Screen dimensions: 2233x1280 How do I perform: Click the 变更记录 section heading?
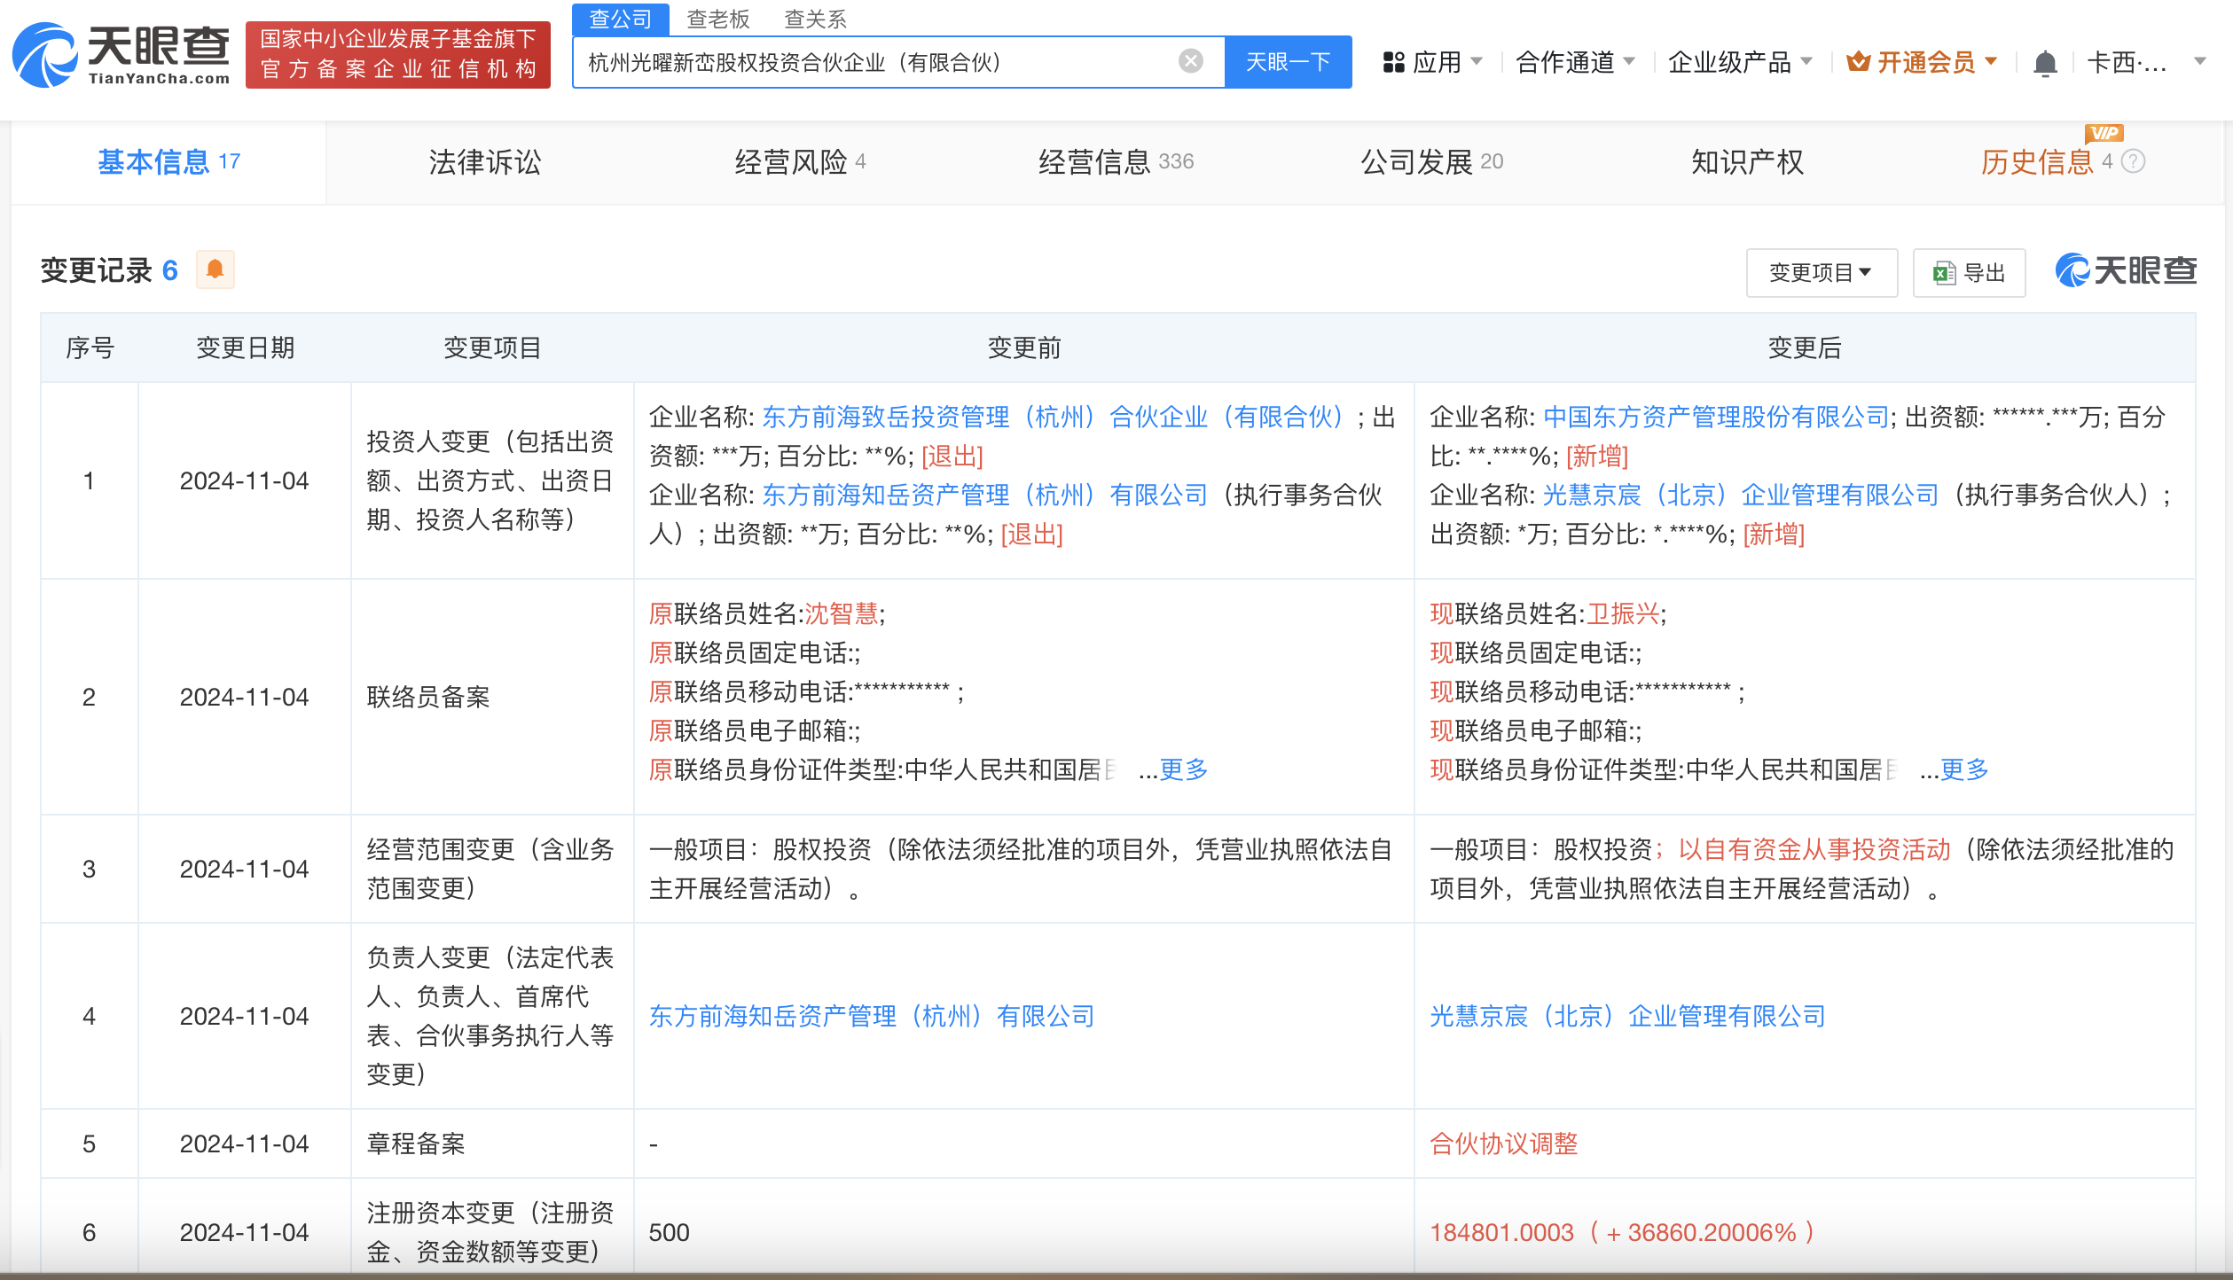97,270
